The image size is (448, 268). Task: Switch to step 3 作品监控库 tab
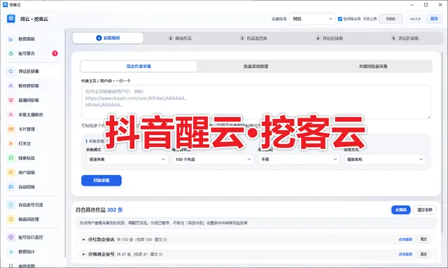coord(253,38)
